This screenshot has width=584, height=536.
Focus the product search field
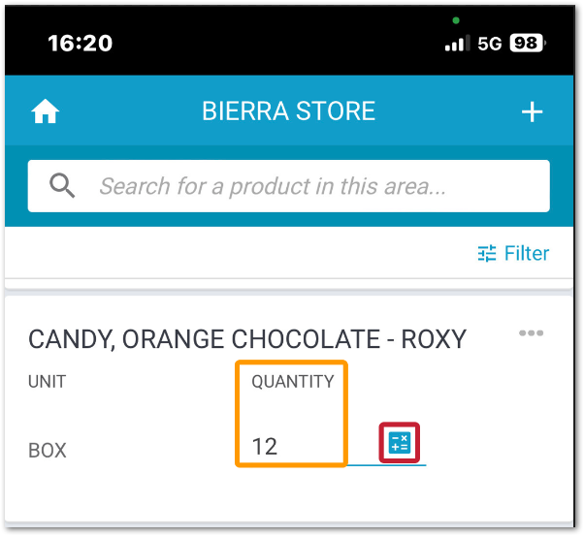pyautogui.click(x=289, y=186)
